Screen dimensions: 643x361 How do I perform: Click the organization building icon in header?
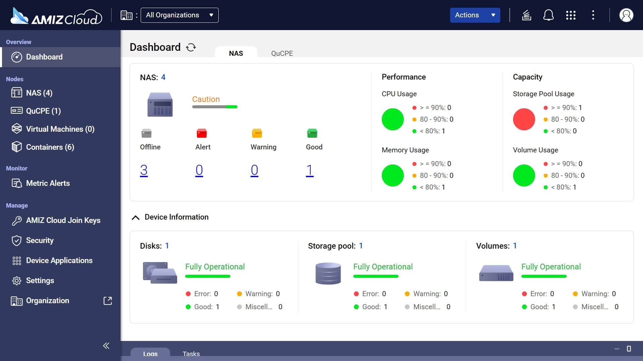point(126,15)
